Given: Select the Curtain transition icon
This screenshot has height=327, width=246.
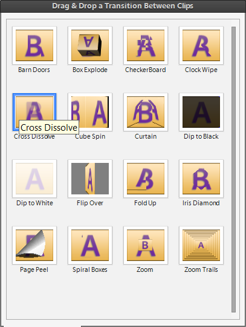Looking at the screenshot, I should 146,112.
